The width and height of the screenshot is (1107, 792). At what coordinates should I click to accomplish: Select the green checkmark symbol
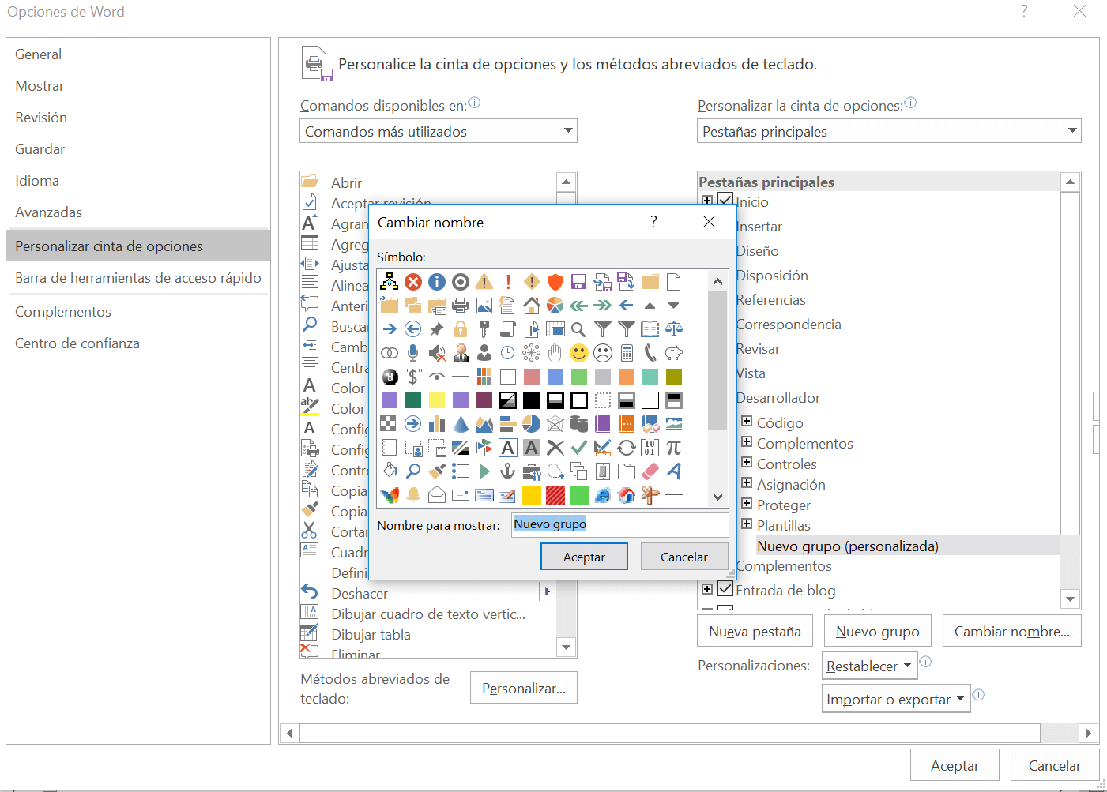click(x=579, y=448)
